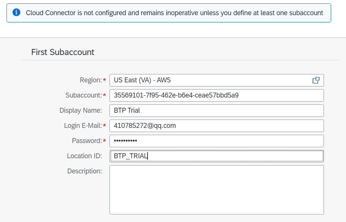The image size is (346, 222).
Task: Click the Description label
Action: point(84,171)
